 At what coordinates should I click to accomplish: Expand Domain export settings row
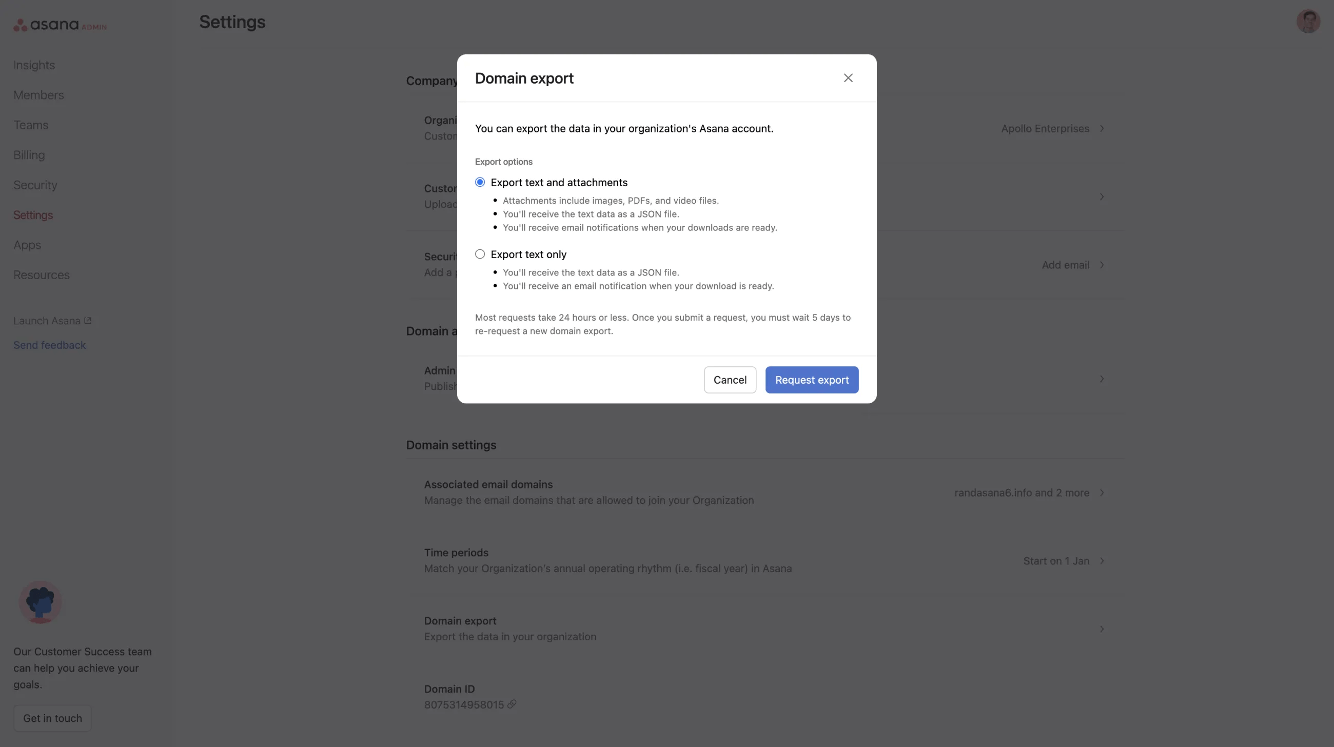1102,629
